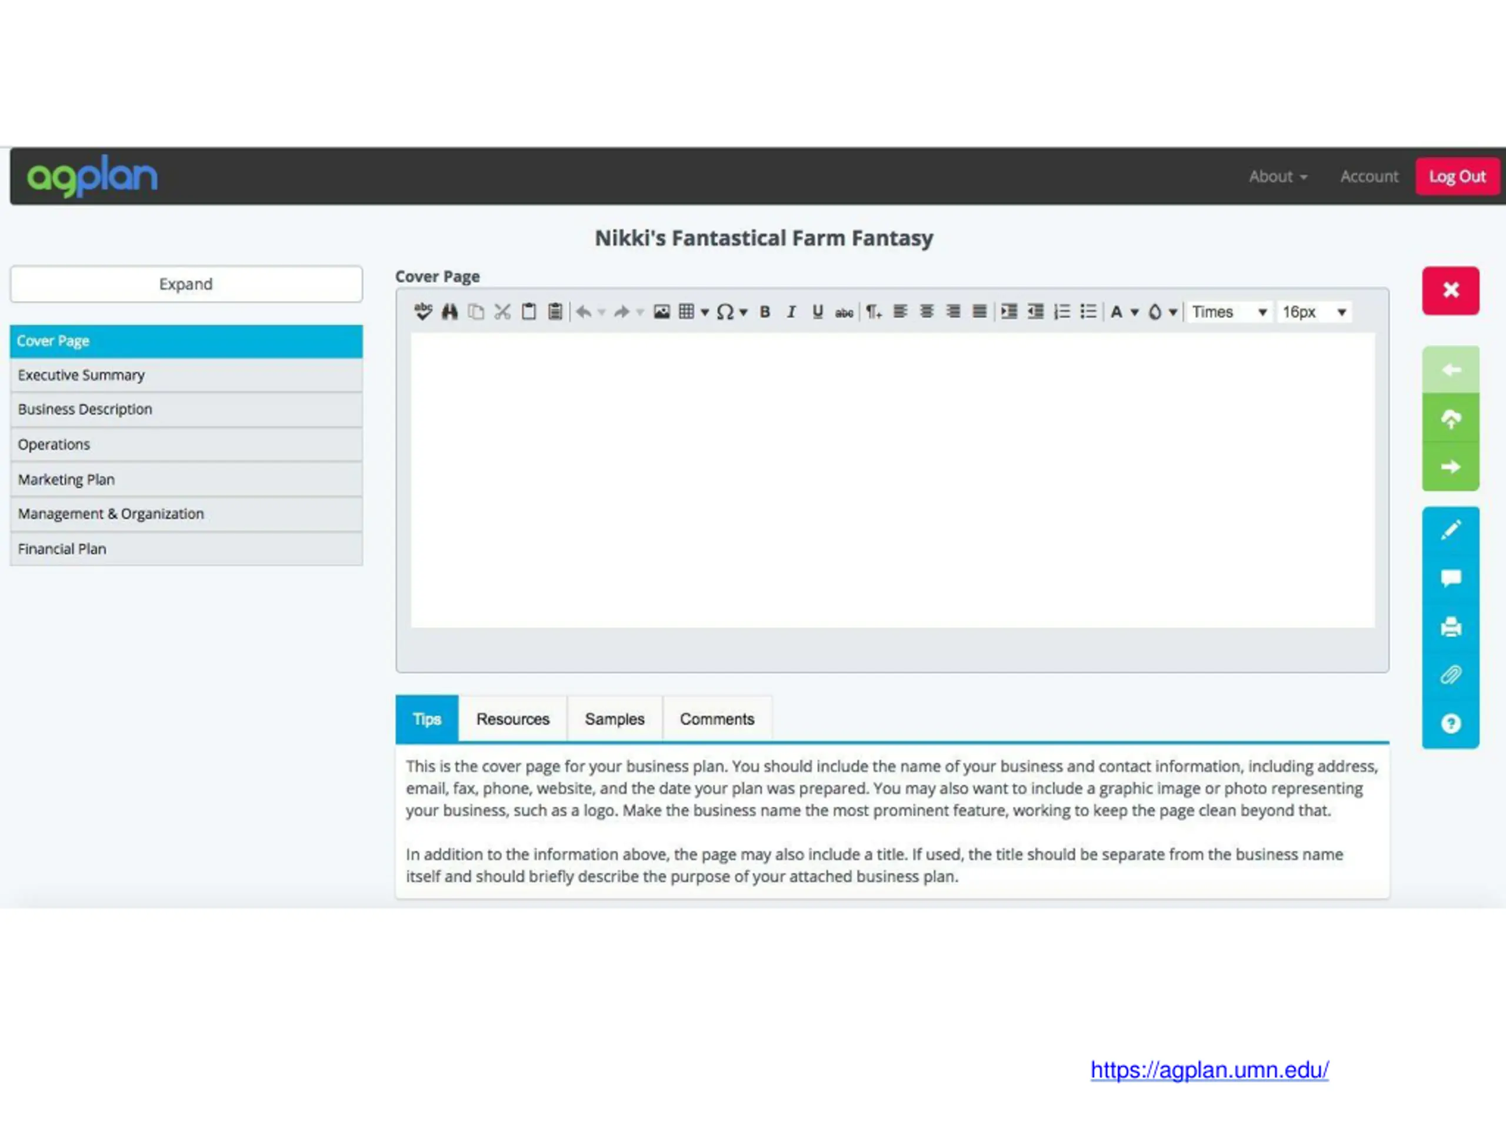1506x1129 pixels.
Task: Toggle numbered list
Action: (x=1062, y=312)
